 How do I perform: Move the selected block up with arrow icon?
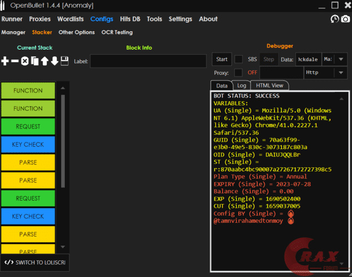click(45, 61)
